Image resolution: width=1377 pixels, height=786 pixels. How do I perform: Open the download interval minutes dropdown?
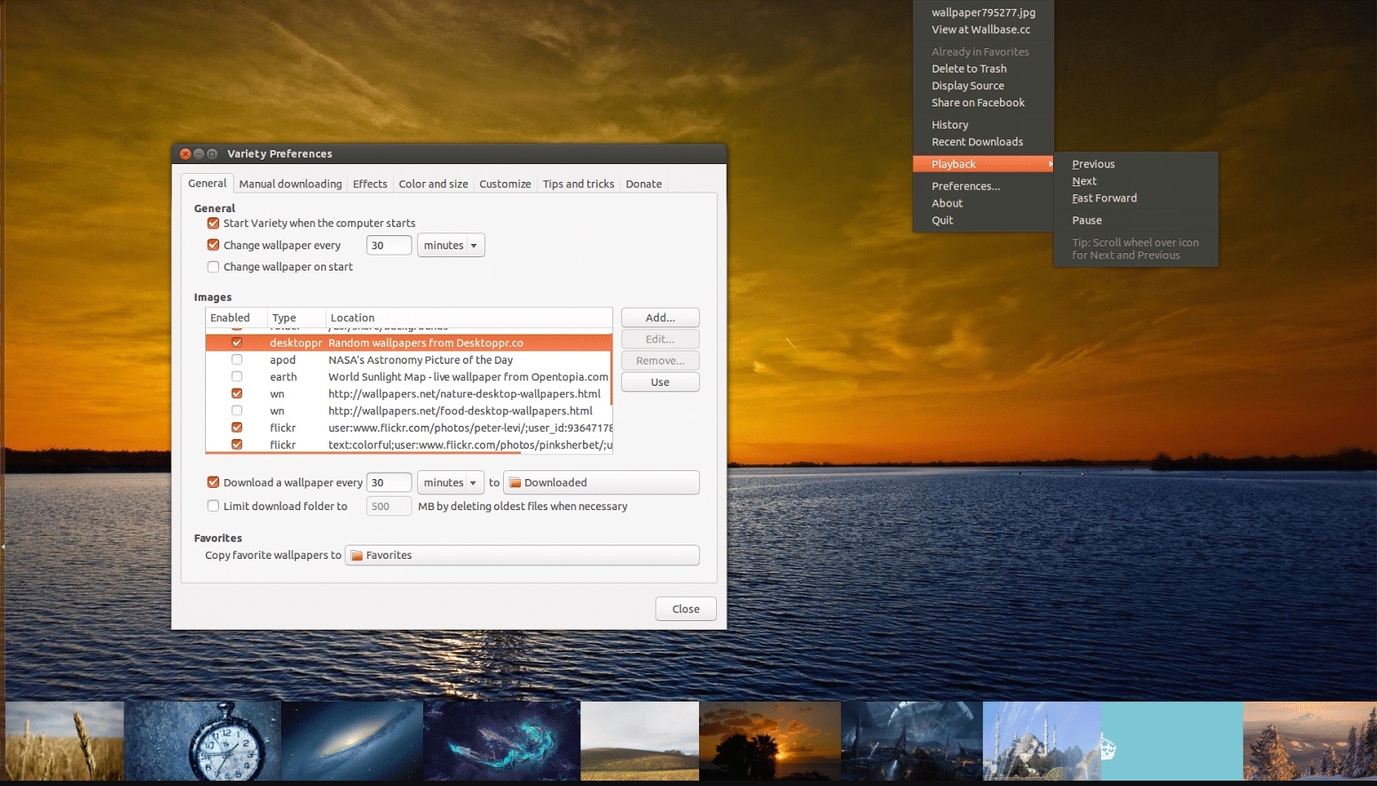pyautogui.click(x=451, y=483)
